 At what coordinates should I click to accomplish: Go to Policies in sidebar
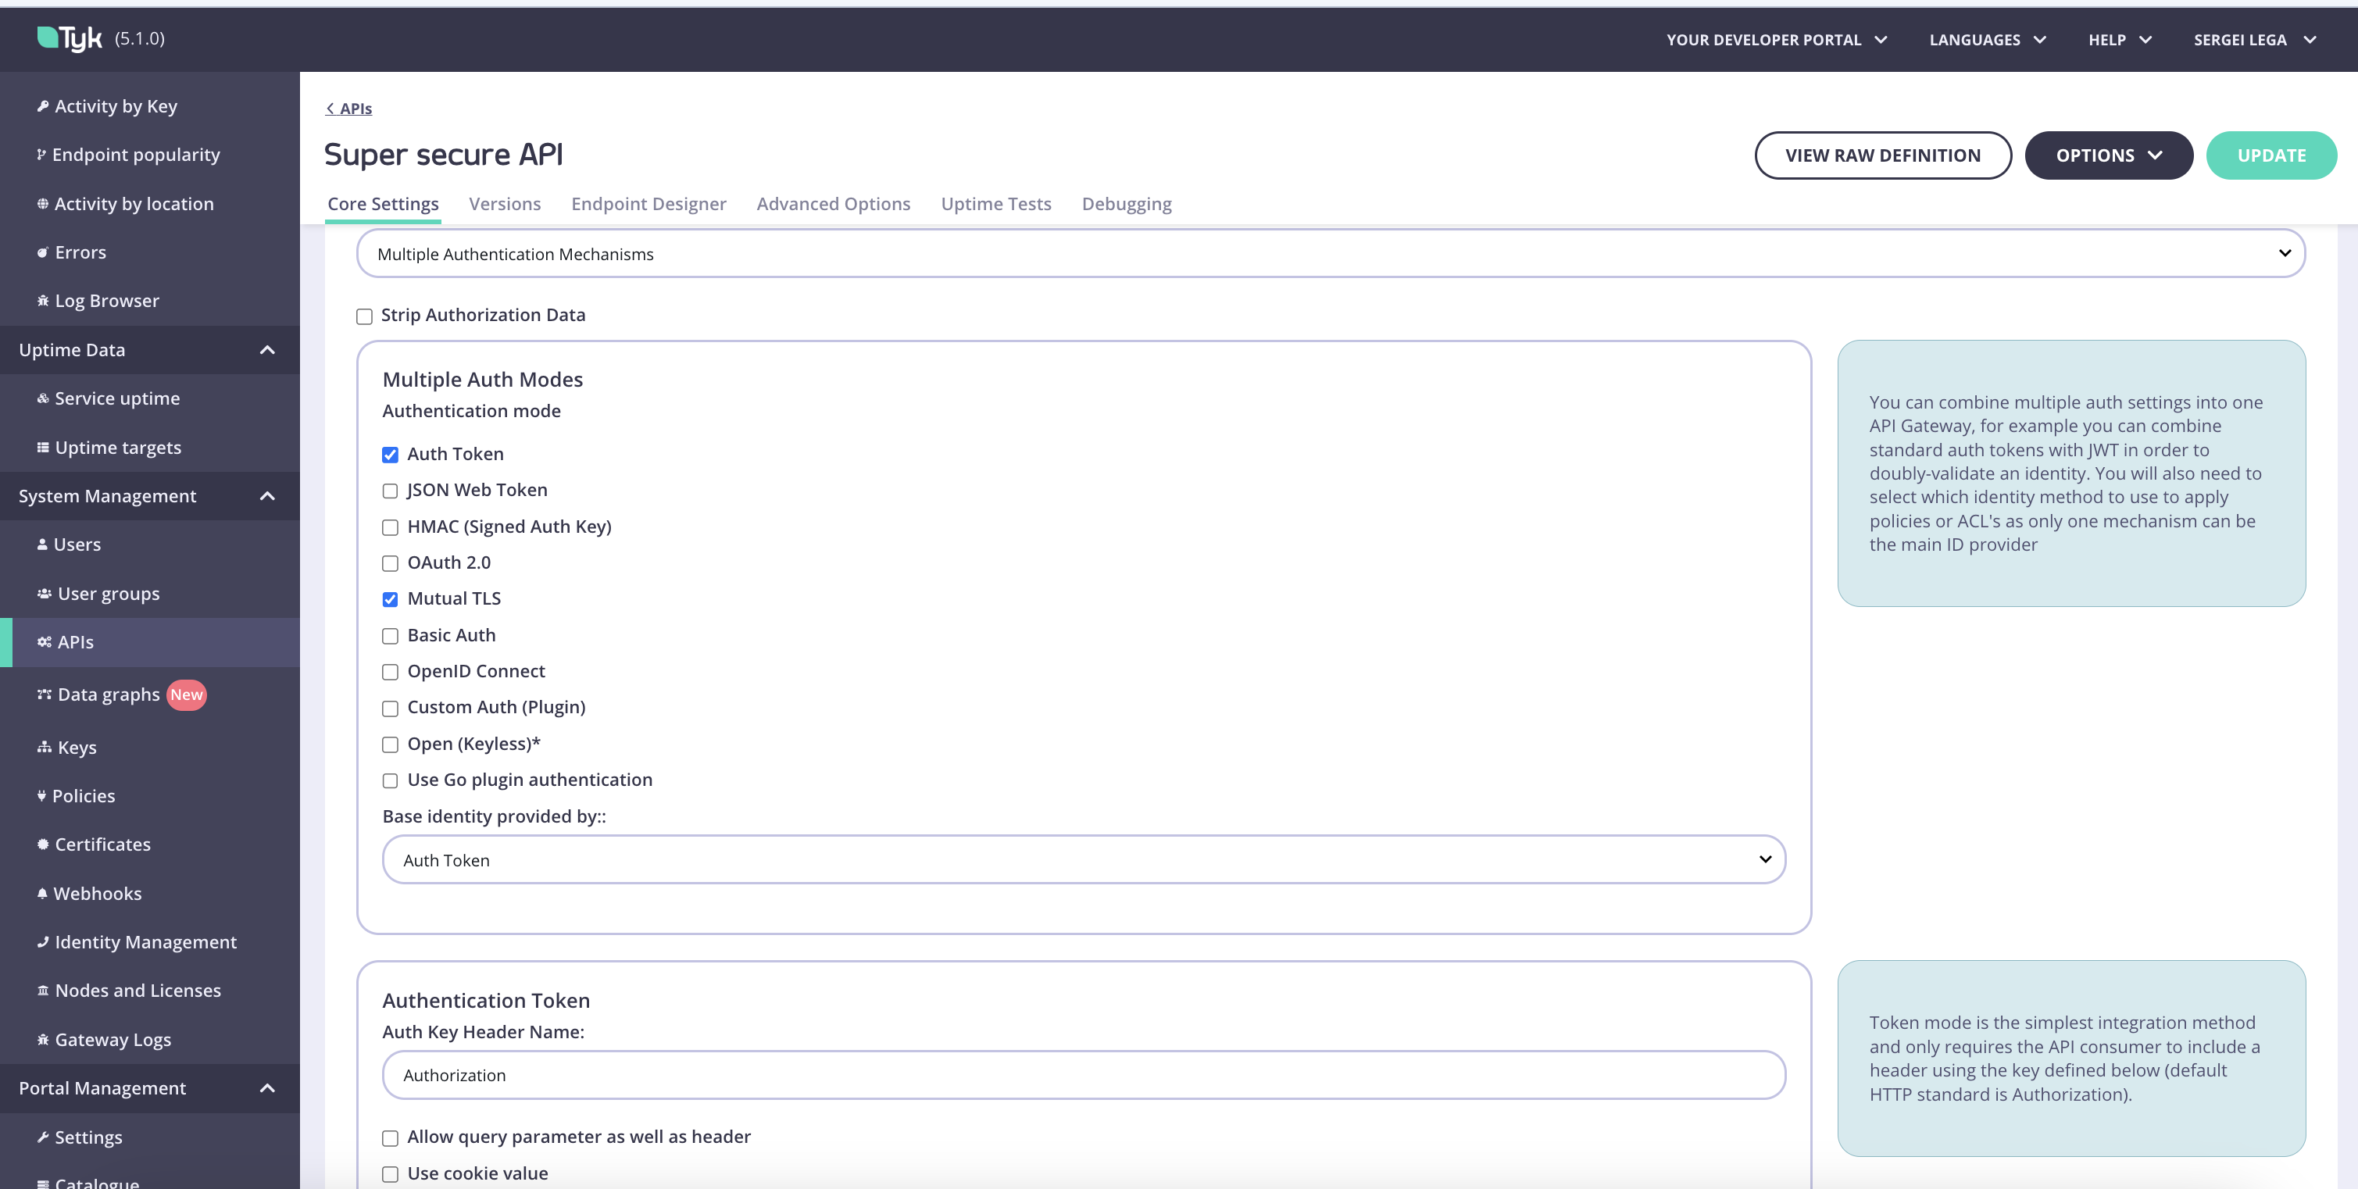tap(84, 795)
